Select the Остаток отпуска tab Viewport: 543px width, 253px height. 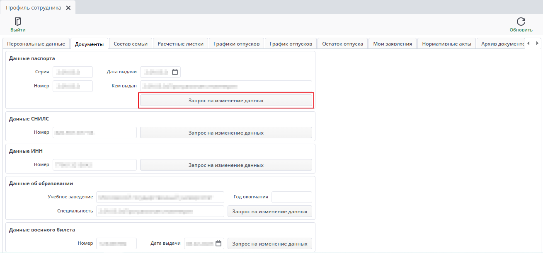point(342,44)
